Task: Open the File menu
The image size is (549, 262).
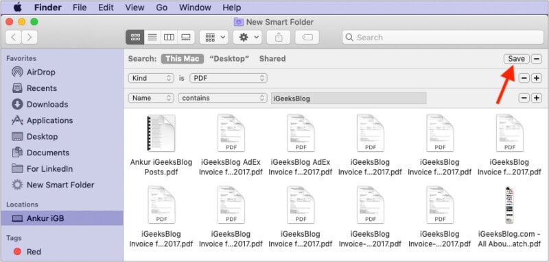Action: point(80,8)
